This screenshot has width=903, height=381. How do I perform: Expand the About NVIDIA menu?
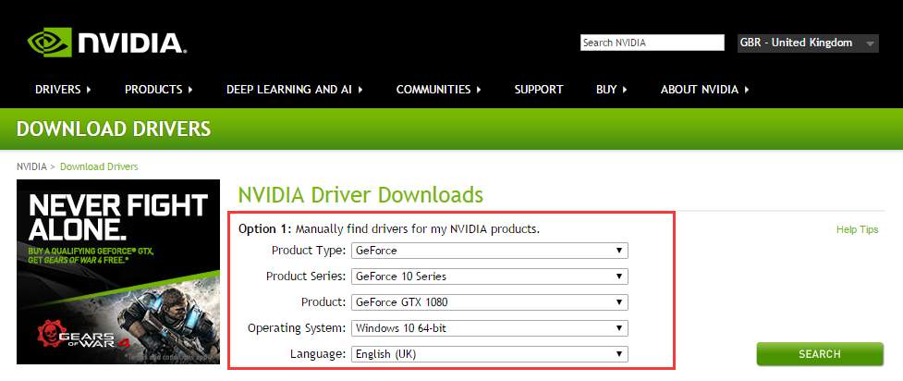(704, 90)
